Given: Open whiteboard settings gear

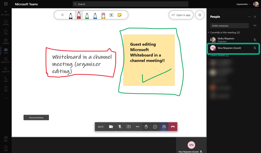Looking at the screenshot, I should click(x=200, y=15).
